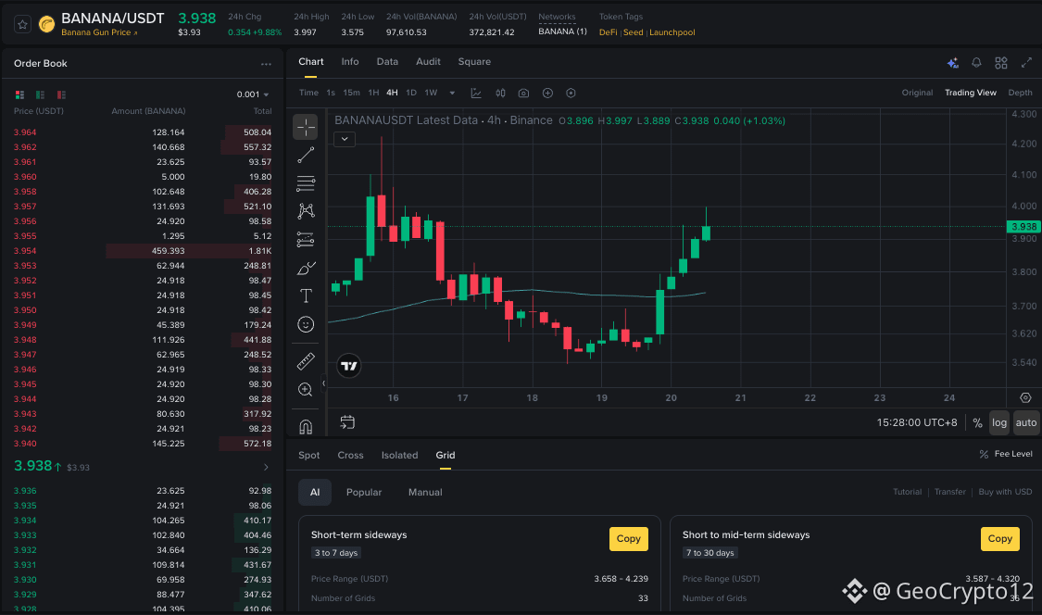Open the emoji icons tool
Screen dimensions: 1042x615
(x=306, y=324)
